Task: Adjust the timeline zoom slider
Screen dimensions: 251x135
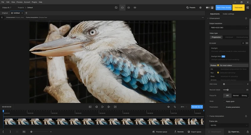Action: [x=31, y=132]
